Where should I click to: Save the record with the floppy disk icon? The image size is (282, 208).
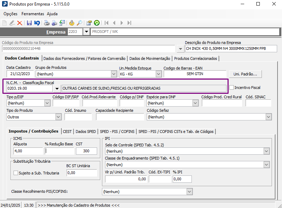point(29,23)
